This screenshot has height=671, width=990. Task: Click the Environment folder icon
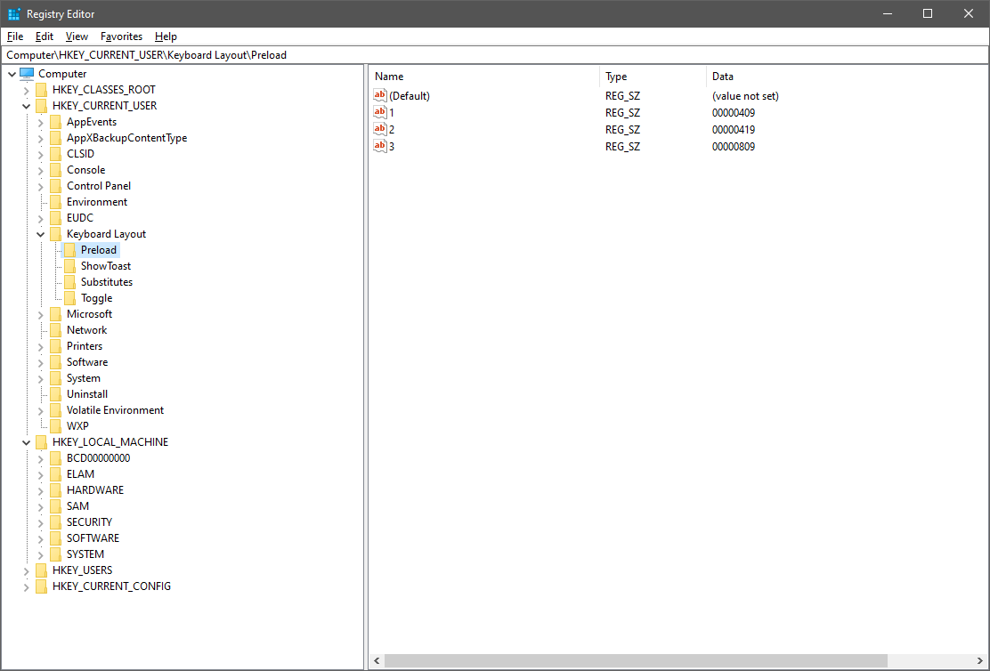pos(55,202)
